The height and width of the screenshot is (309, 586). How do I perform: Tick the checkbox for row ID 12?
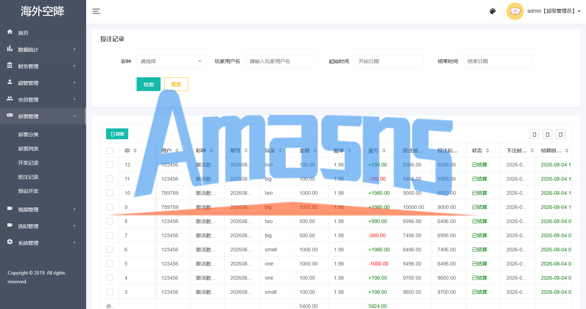[110, 165]
